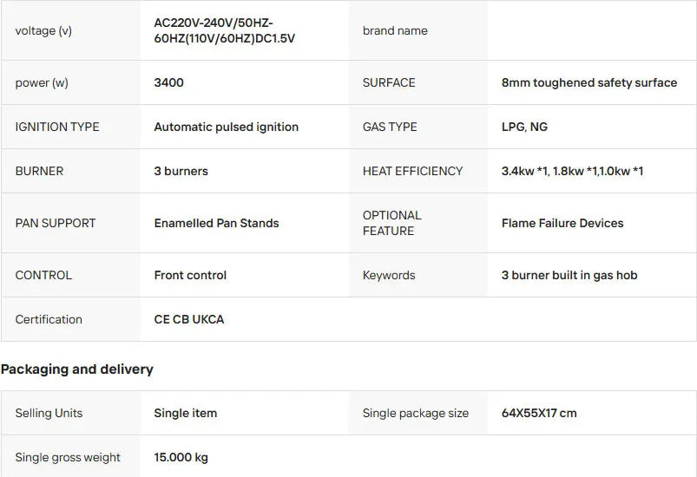Click the 8mm toughened safety surface value
The height and width of the screenshot is (477, 697).
point(589,82)
